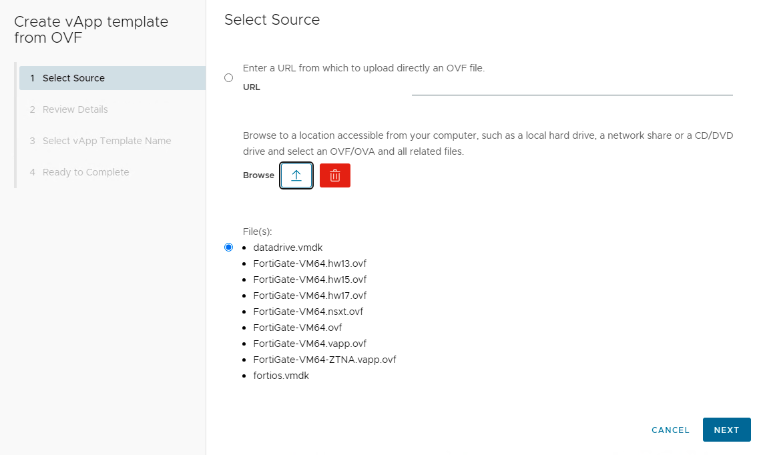Click FortiGate-VM64.hw13.ovf file entry
761x455 pixels.
pos(310,264)
